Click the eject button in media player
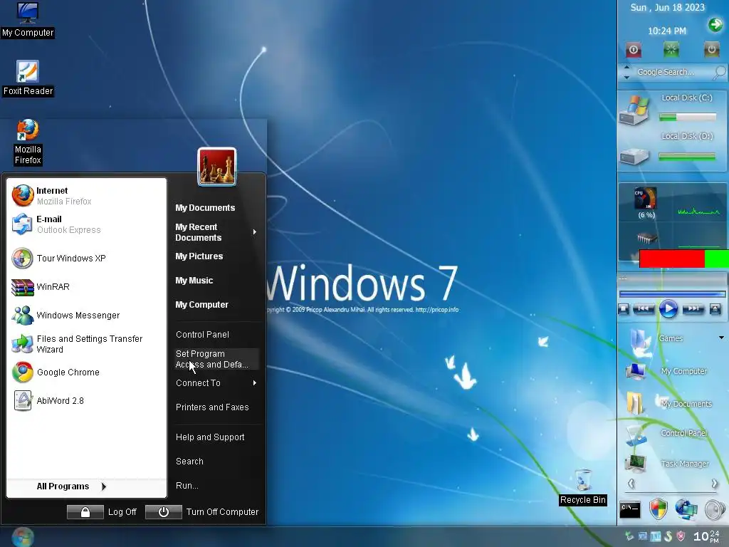The height and width of the screenshot is (547, 729). (x=715, y=309)
